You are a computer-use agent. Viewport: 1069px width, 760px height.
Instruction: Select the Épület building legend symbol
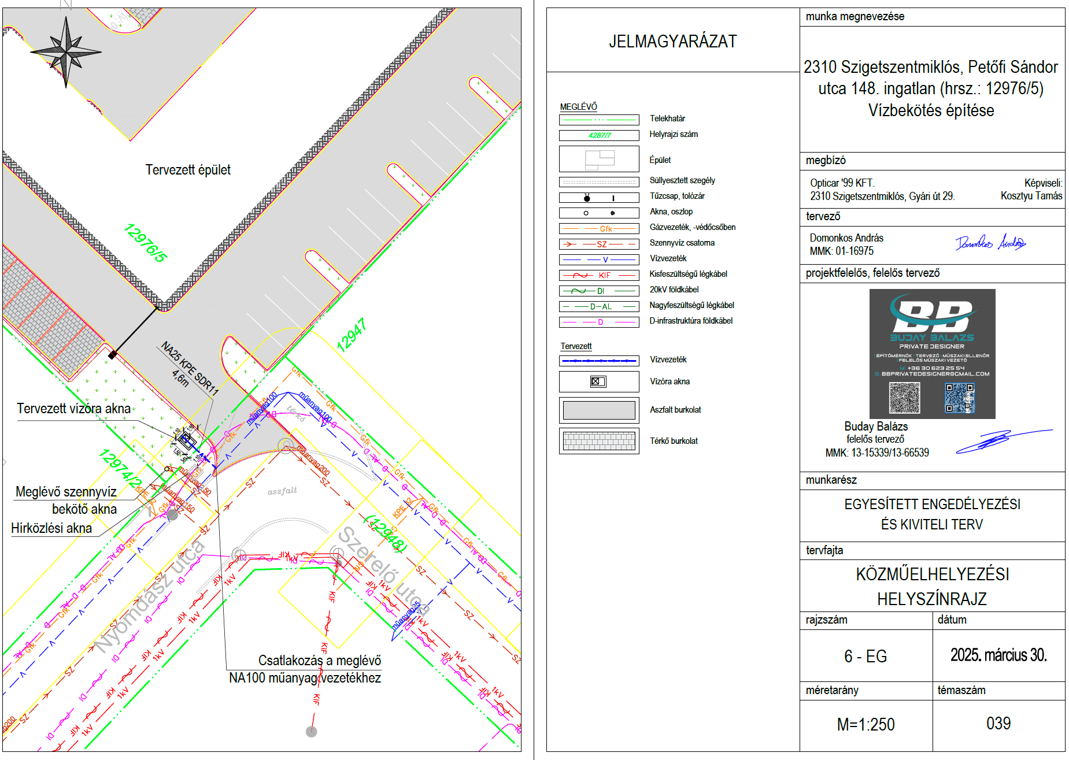(x=599, y=160)
